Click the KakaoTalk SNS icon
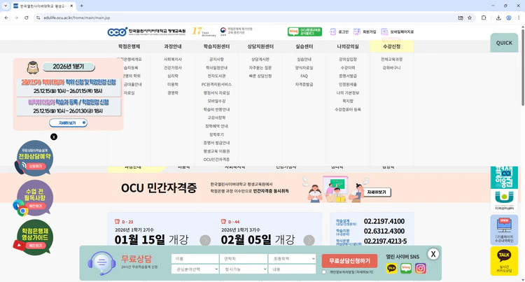525x282 pixels. point(392,268)
